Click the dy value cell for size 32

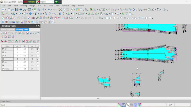pos(25,49)
